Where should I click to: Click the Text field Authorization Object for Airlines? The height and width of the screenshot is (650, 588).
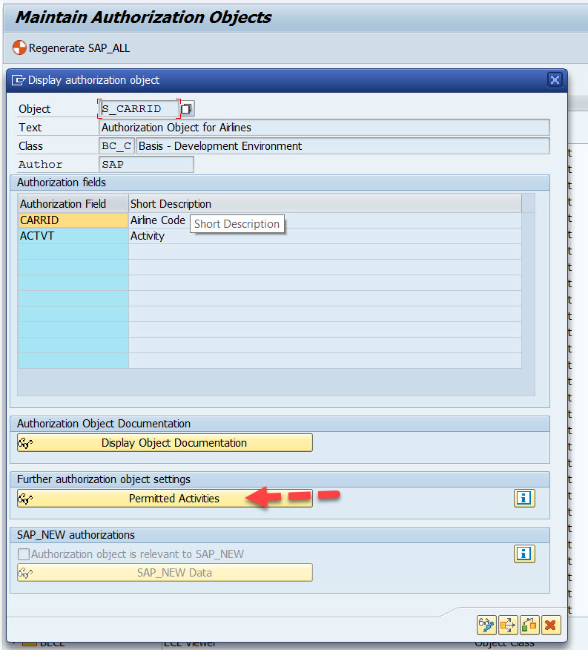(x=324, y=128)
